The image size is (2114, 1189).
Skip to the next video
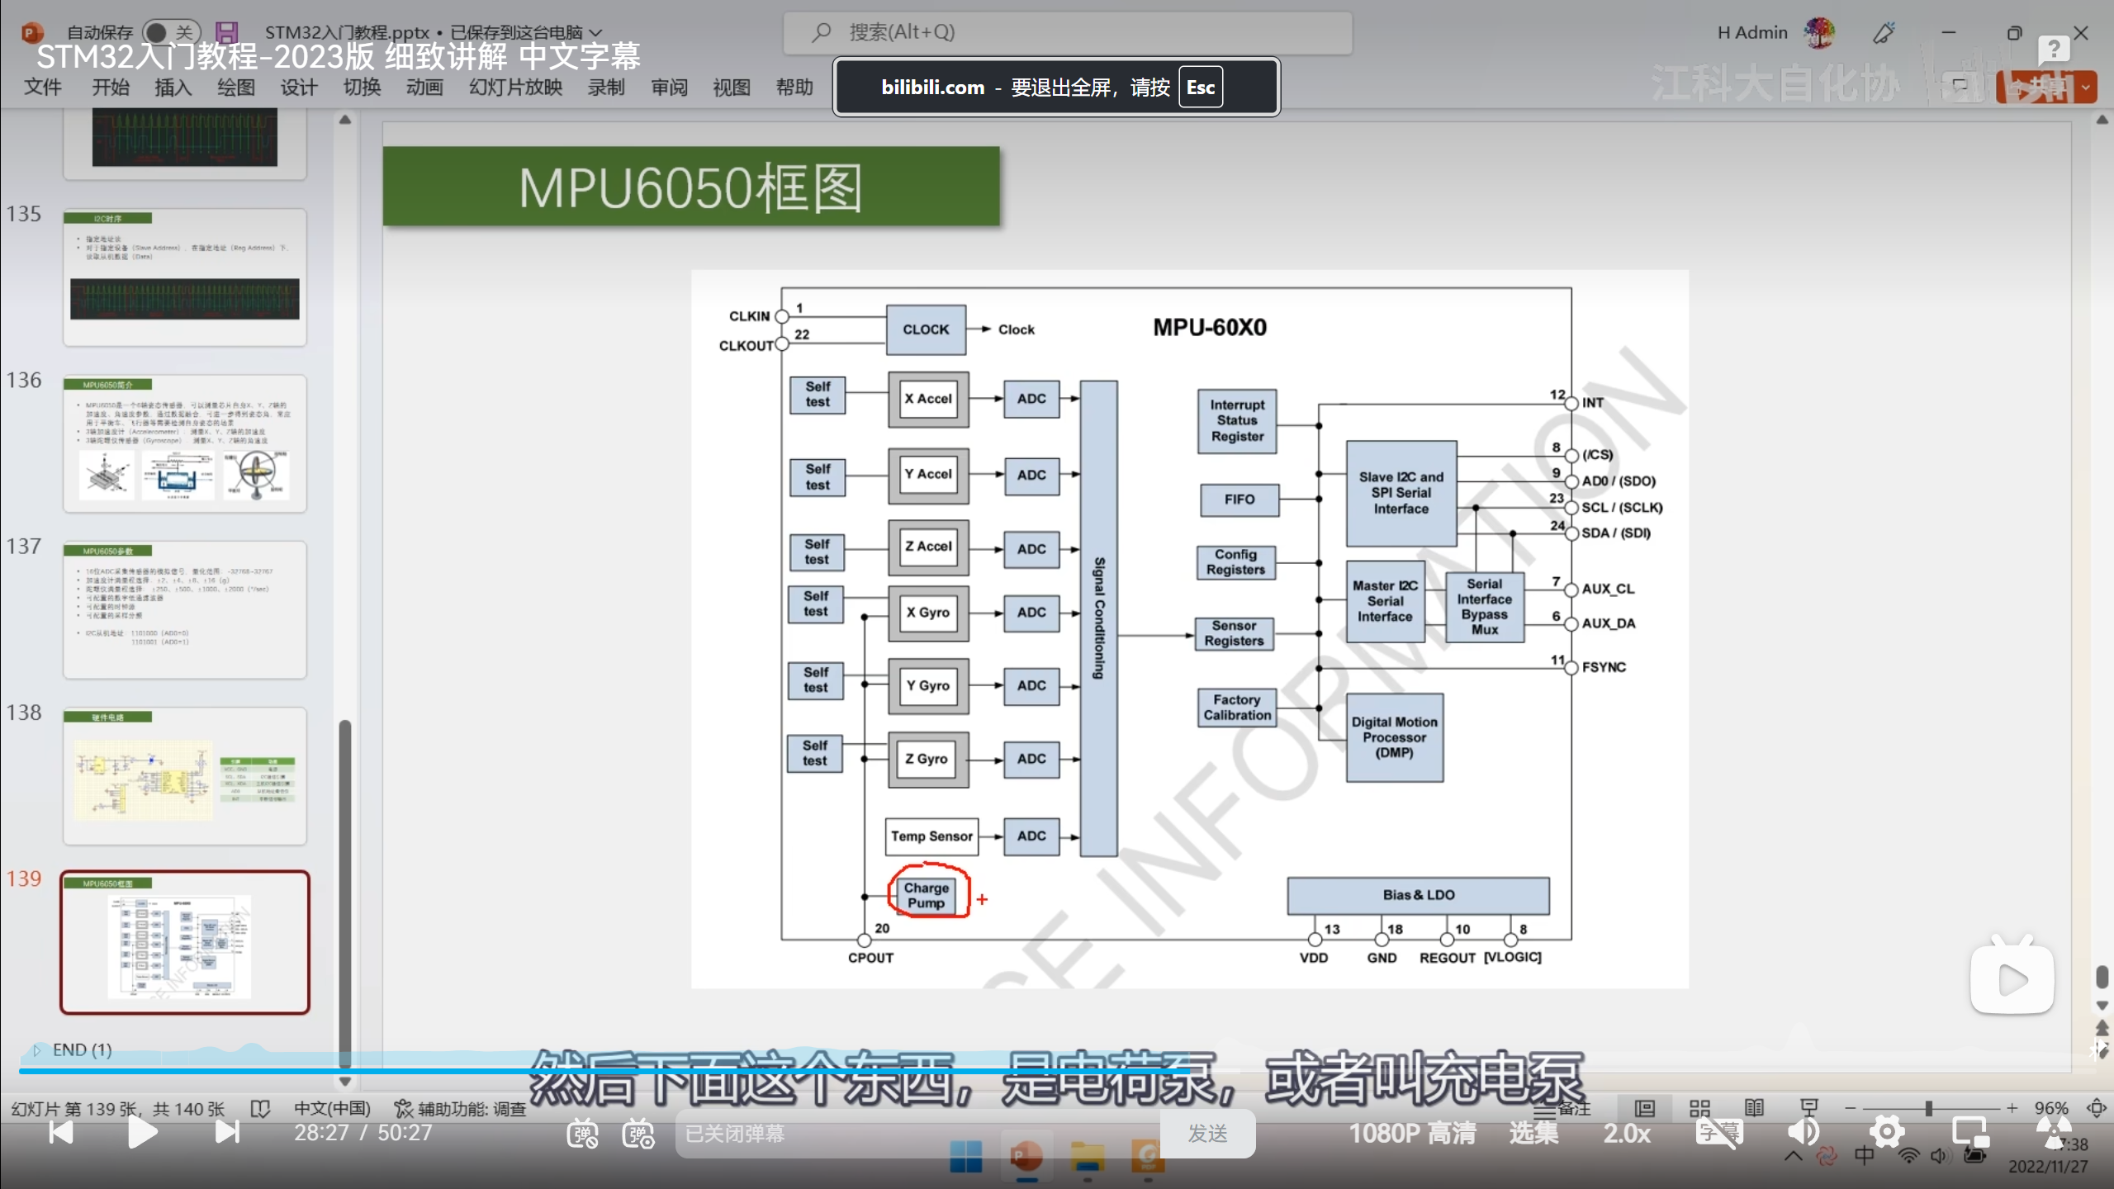coord(227,1133)
